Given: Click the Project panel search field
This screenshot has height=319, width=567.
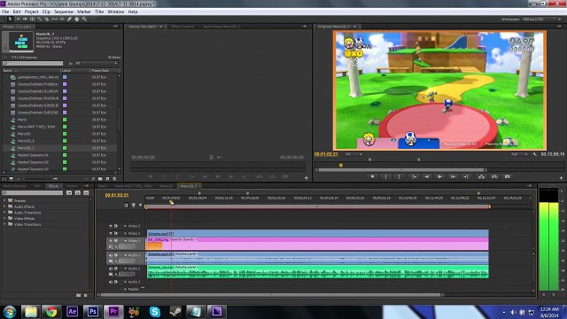Looking at the screenshot, I should [33, 63].
